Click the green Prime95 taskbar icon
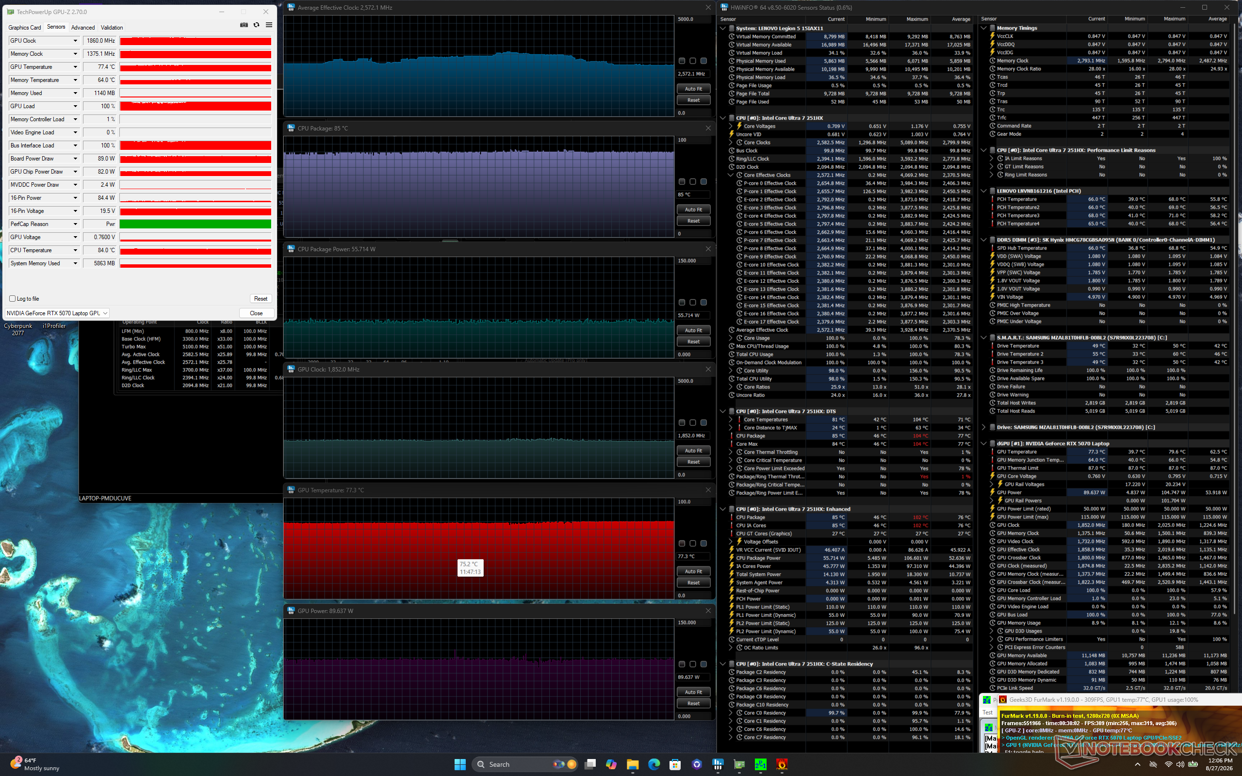The width and height of the screenshot is (1242, 776). pyautogui.click(x=761, y=764)
